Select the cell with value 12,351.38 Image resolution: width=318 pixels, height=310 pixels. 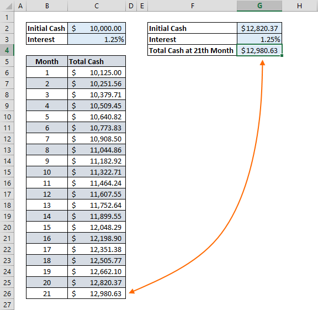(x=97, y=249)
